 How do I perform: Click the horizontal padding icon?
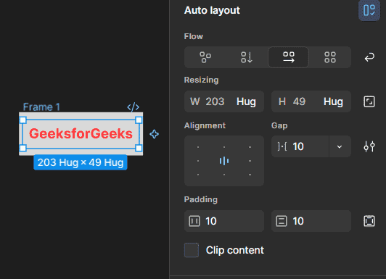pos(194,221)
